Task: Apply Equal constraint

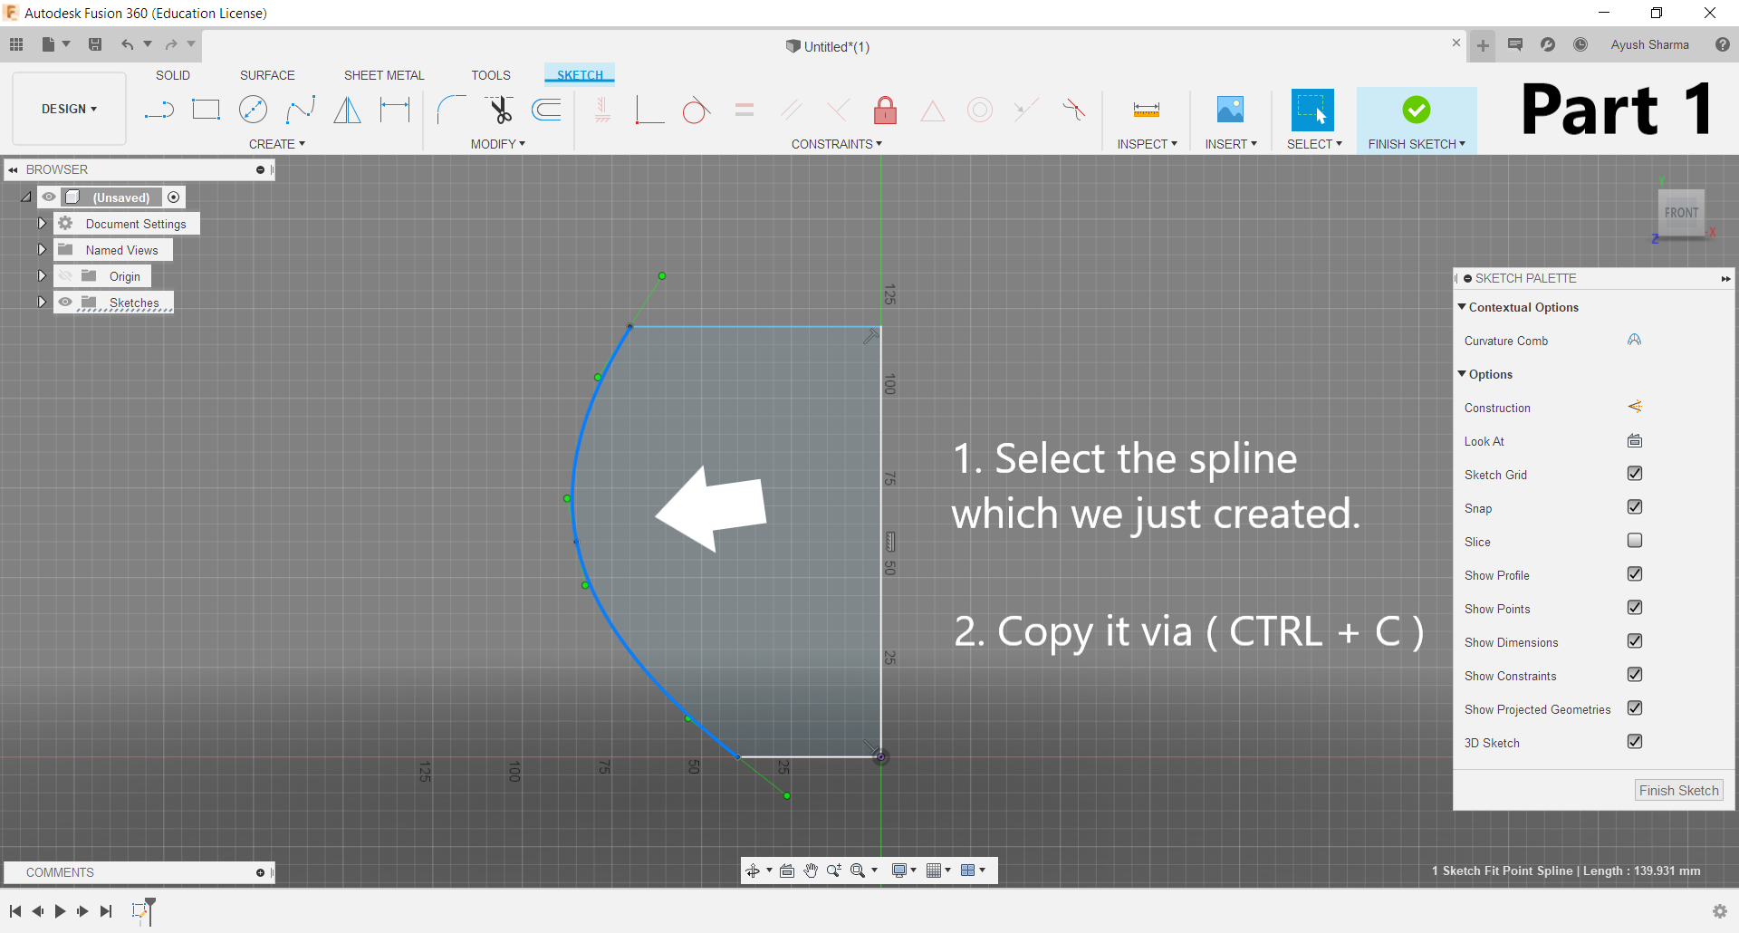Action: [745, 111]
